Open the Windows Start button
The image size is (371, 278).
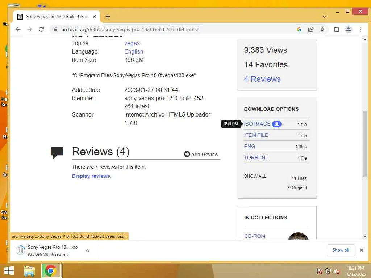tap(9, 271)
